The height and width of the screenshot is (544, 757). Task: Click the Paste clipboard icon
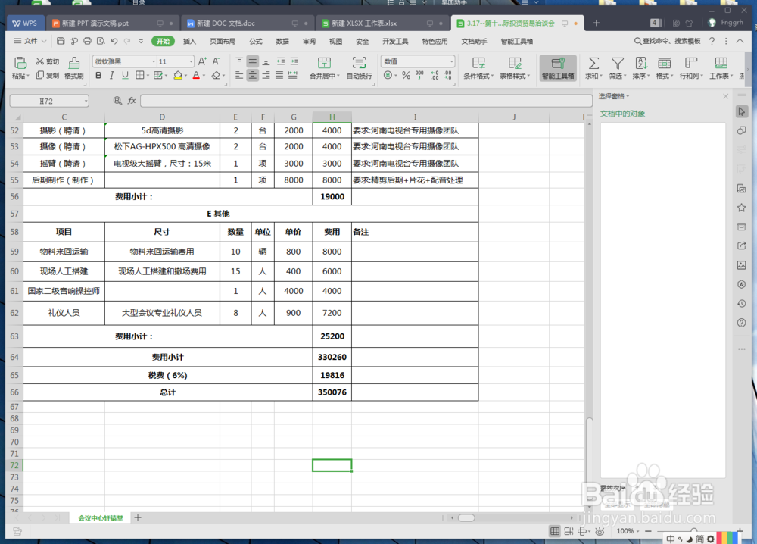20,63
